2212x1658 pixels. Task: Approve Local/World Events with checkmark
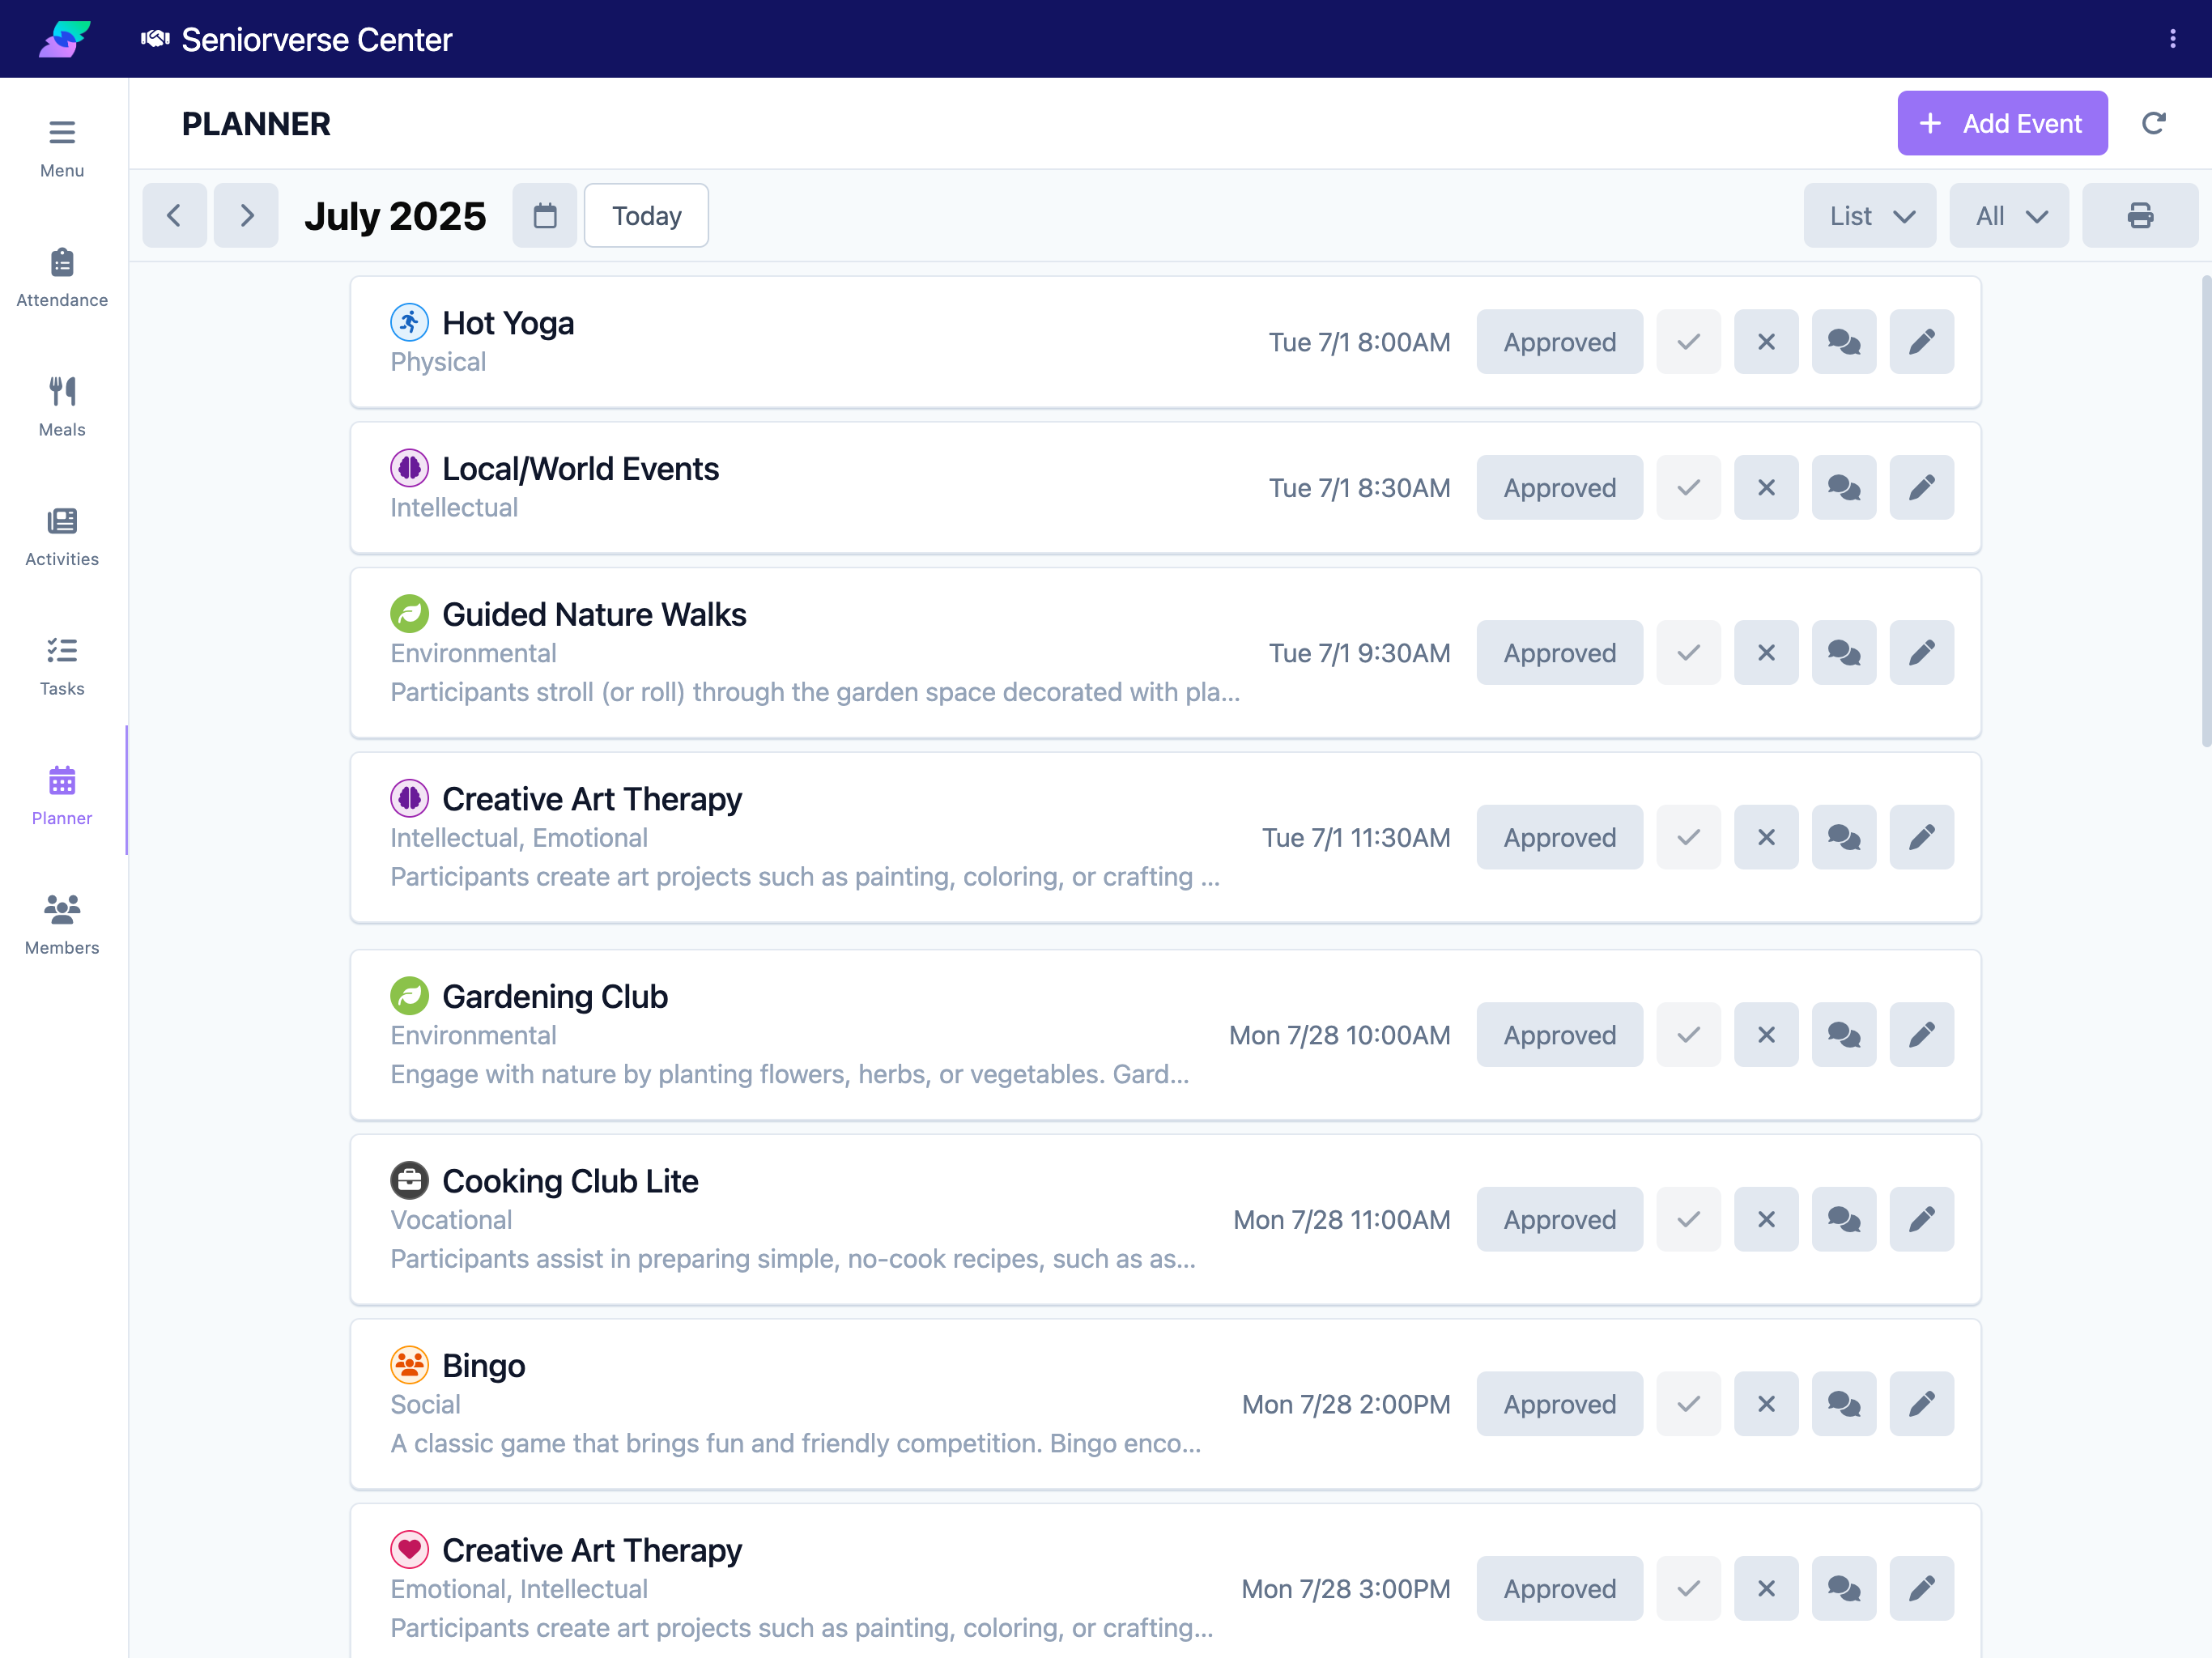click(x=1688, y=487)
